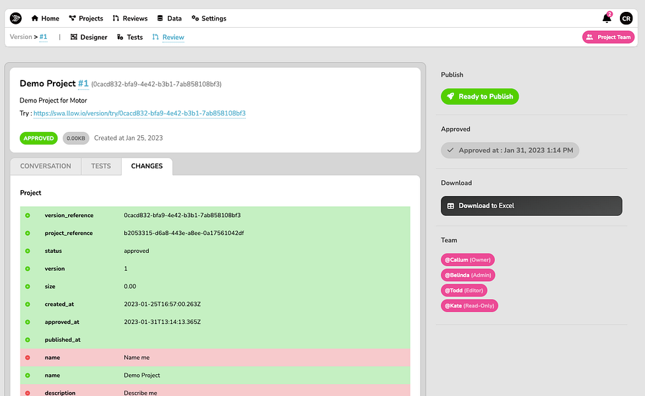
Task: Click green dot beside approved_at row
Action: [x=28, y=322]
